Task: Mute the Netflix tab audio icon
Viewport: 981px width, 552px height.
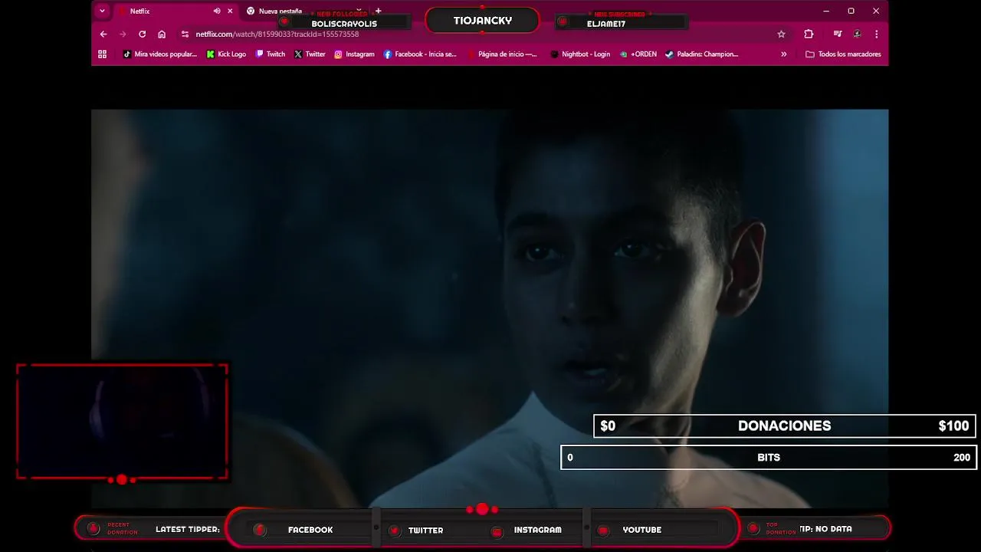Action: (x=217, y=11)
